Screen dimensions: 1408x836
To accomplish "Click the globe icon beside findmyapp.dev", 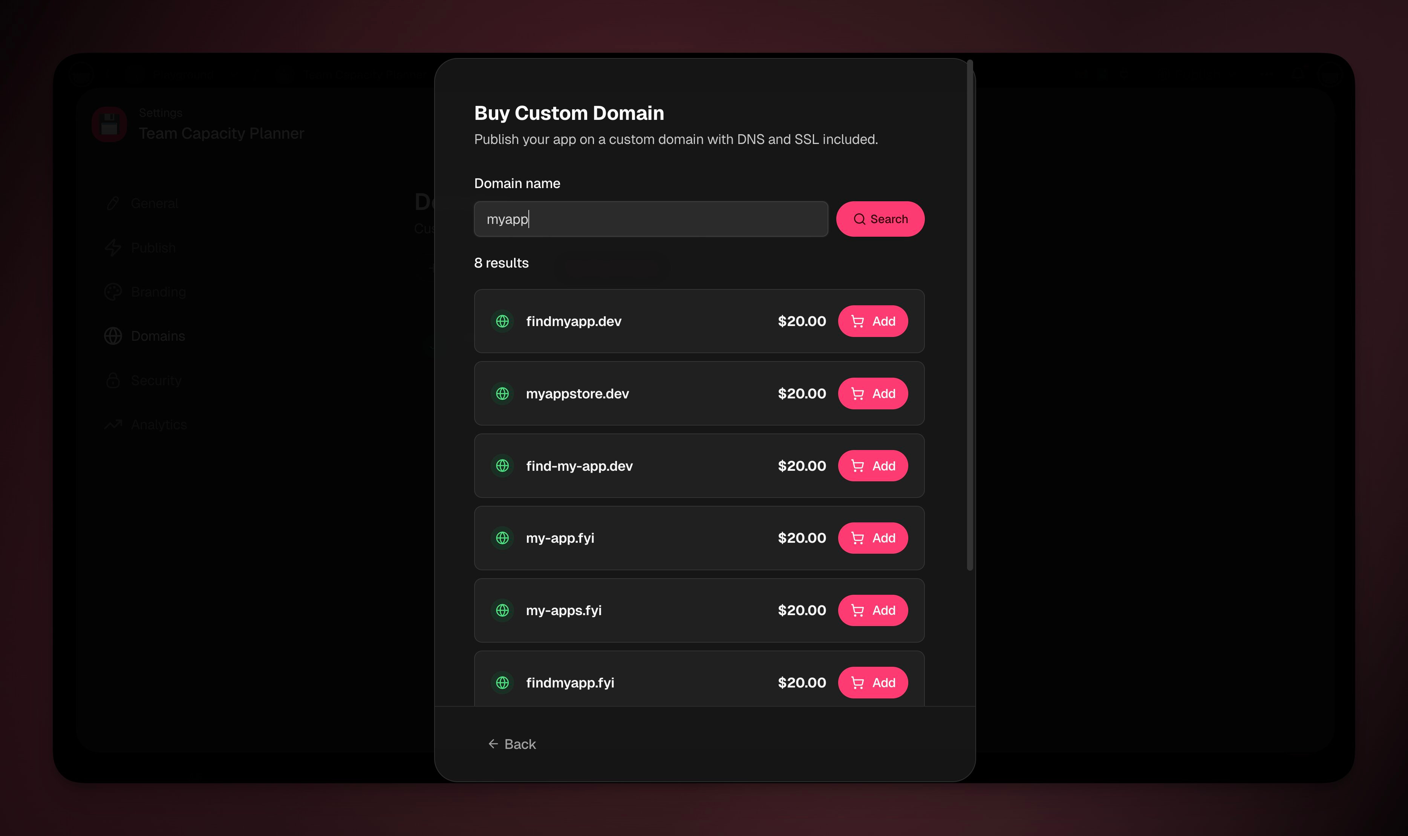I will point(502,321).
